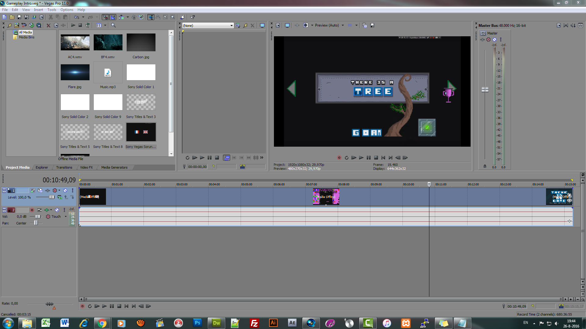The height and width of the screenshot is (329, 586).
Task: Solo video track 1
Action: (x=72, y=190)
